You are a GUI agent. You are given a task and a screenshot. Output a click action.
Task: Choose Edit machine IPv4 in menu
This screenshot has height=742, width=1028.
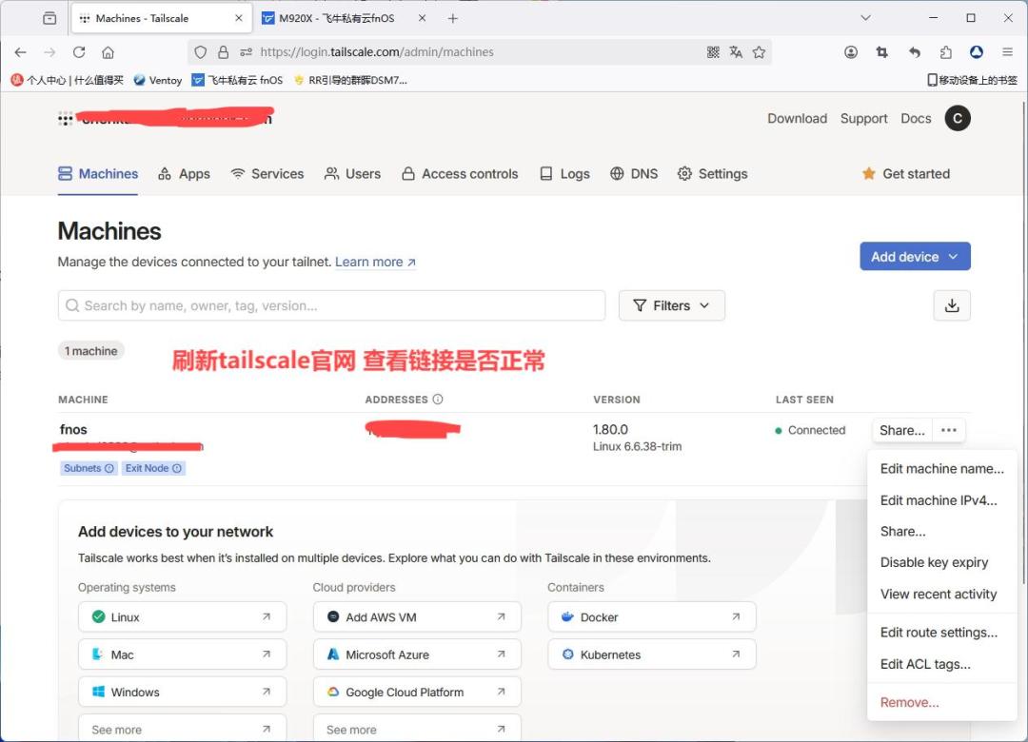pos(941,500)
